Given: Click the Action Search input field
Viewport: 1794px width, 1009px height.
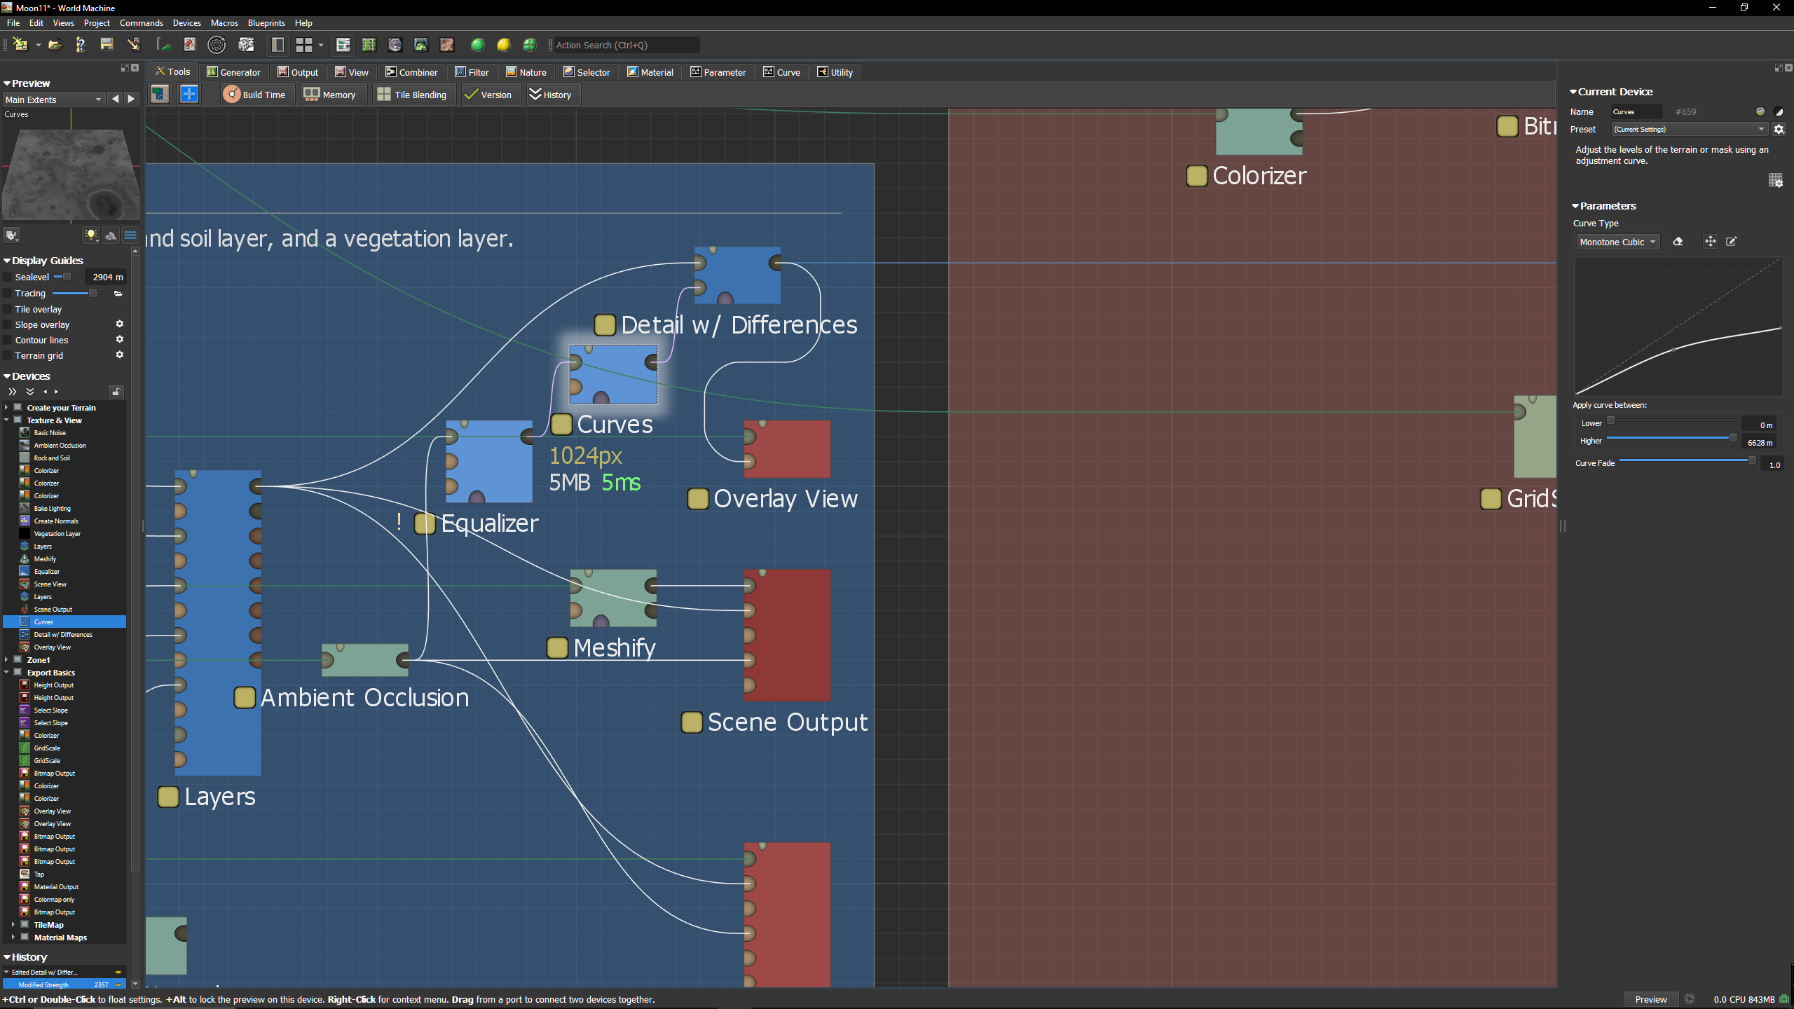Looking at the screenshot, I should 625,45.
